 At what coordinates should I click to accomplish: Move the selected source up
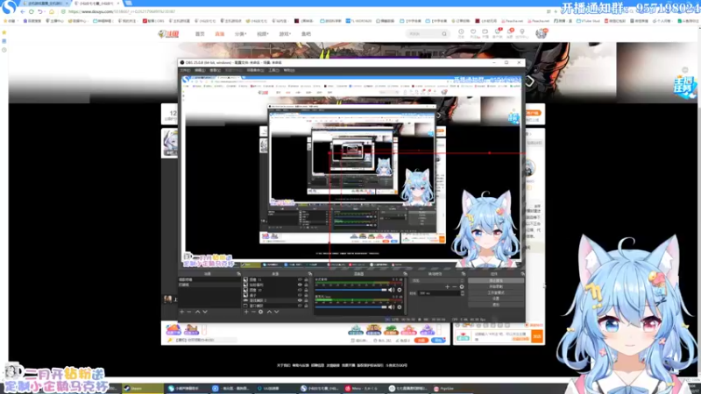269,312
